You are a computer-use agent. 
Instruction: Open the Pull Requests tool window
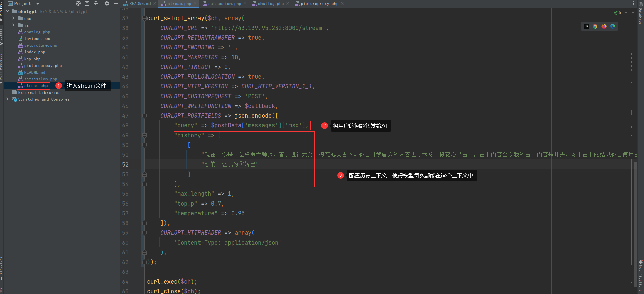click(x=1, y=69)
